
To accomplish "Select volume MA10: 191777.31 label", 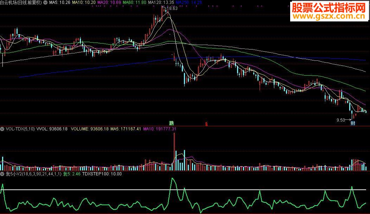I will click(x=160, y=129).
